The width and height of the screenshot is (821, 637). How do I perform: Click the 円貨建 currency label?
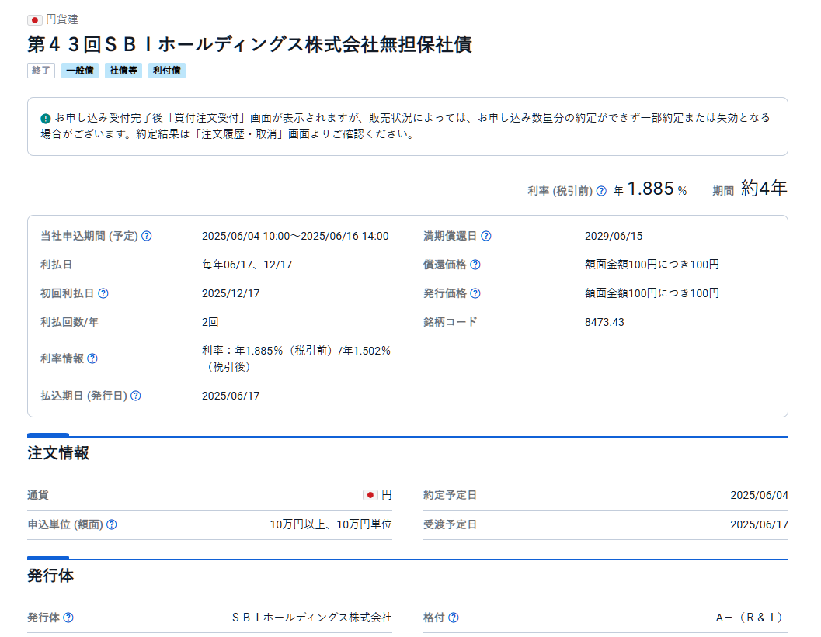(62, 20)
